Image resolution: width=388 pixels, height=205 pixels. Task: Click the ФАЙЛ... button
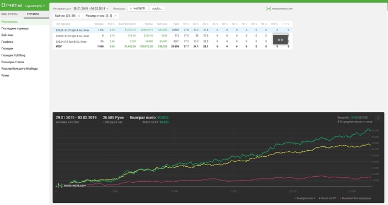(157, 9)
